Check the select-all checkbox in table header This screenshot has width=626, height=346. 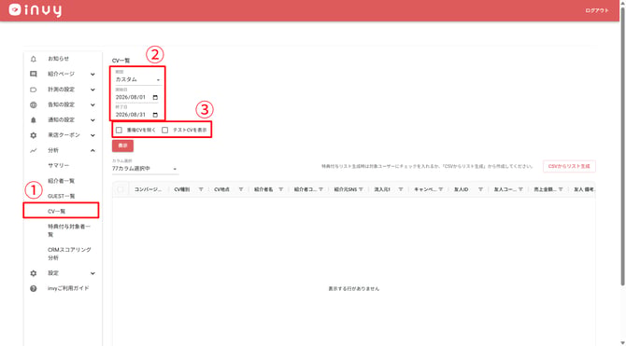[x=121, y=189]
